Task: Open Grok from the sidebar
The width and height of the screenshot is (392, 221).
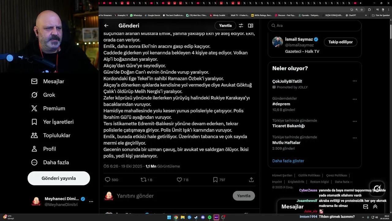Action: click(x=43, y=95)
